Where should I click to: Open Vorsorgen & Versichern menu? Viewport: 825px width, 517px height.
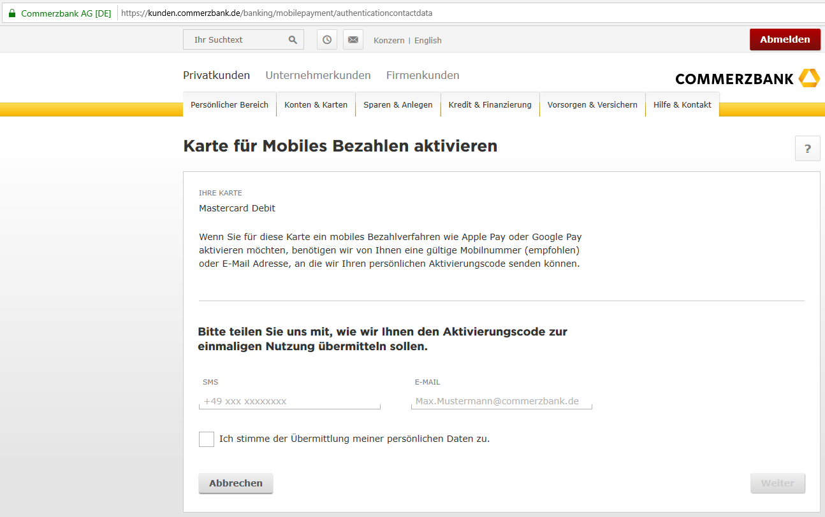pos(592,105)
